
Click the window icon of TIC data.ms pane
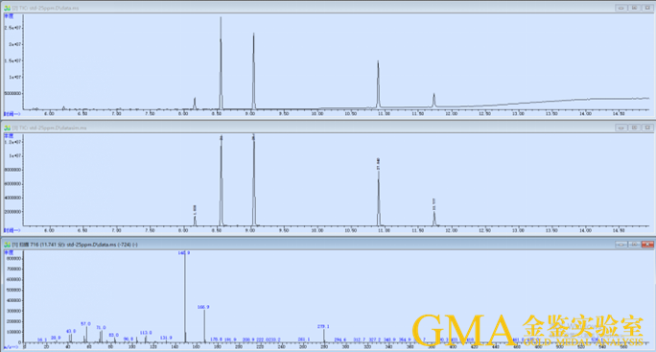(7, 8)
